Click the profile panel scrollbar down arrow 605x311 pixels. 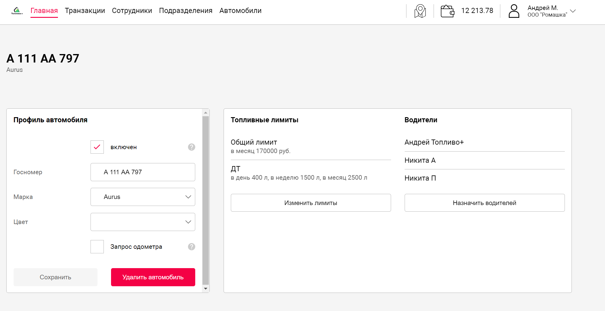click(x=206, y=289)
